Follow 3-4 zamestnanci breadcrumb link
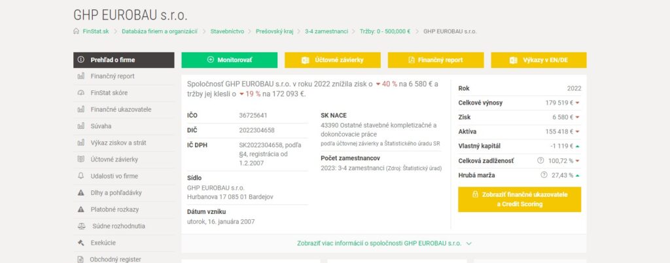This screenshot has width=670, height=263. [326, 31]
